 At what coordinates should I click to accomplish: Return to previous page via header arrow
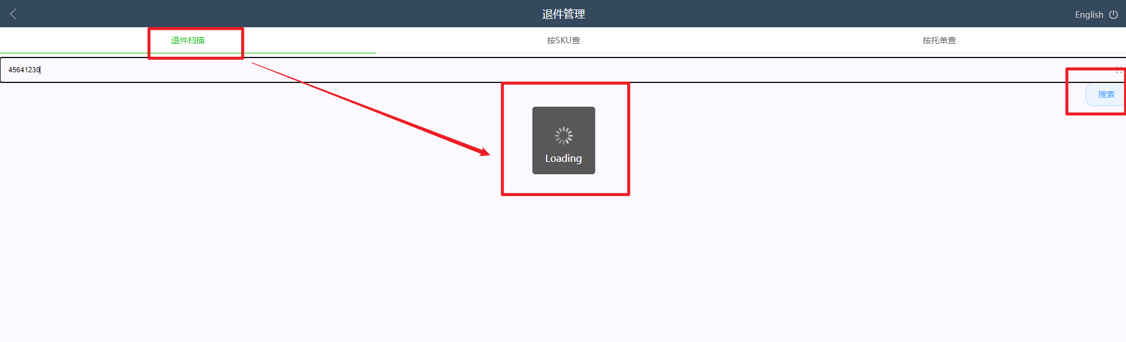[14, 14]
